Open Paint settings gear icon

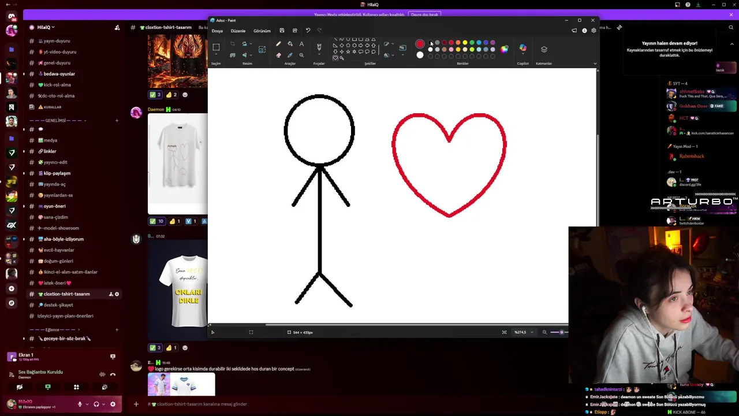[594, 31]
